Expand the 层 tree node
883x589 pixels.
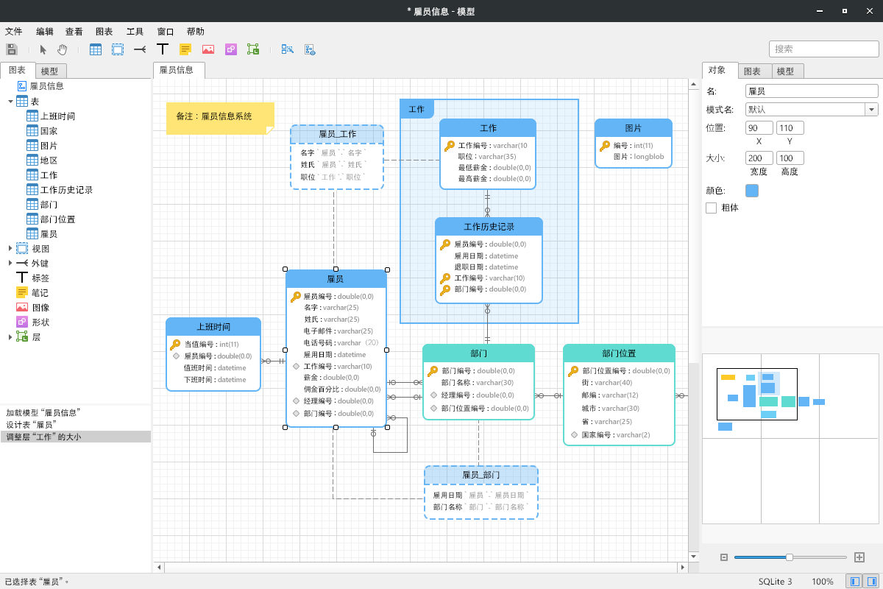(10, 337)
